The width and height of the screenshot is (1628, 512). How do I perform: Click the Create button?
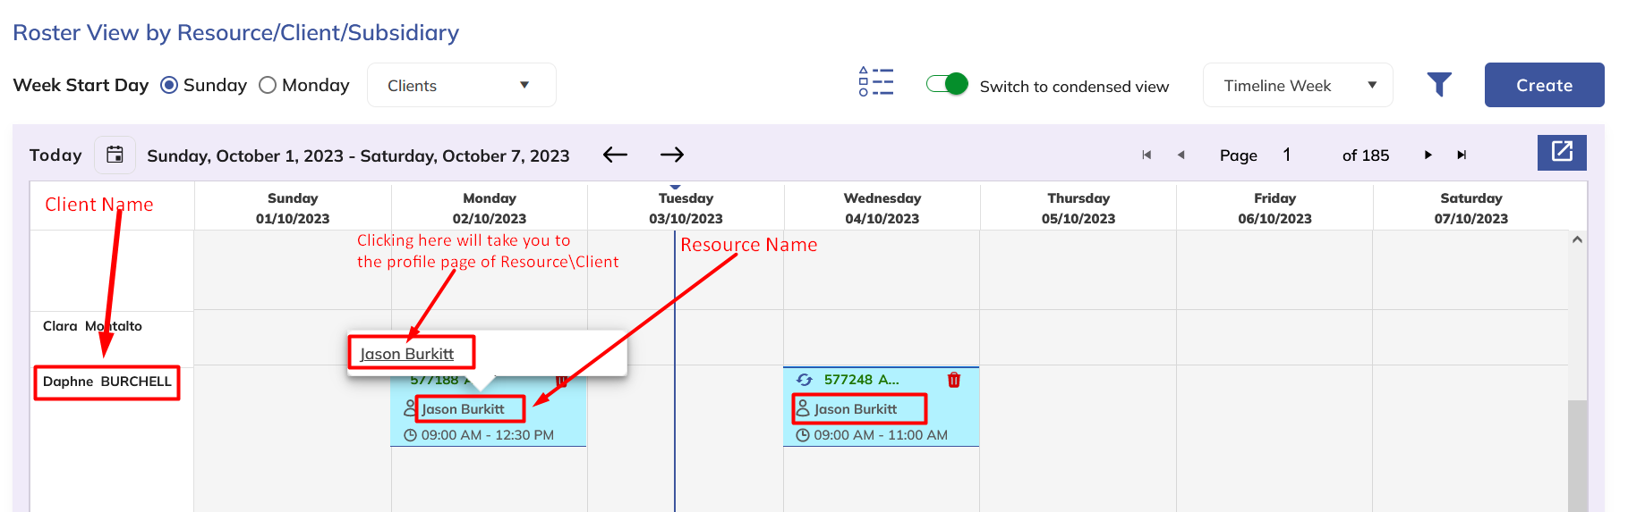pos(1544,86)
